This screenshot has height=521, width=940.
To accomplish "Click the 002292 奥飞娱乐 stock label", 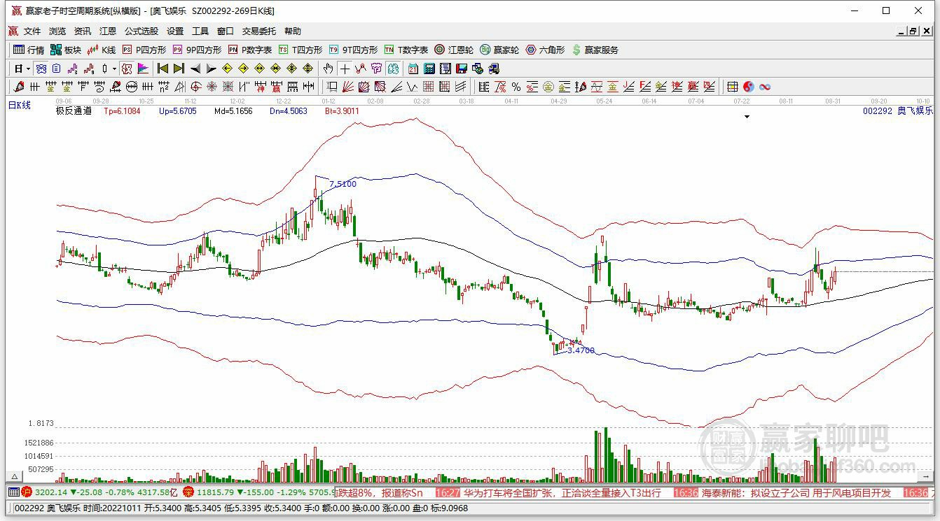I will [898, 110].
